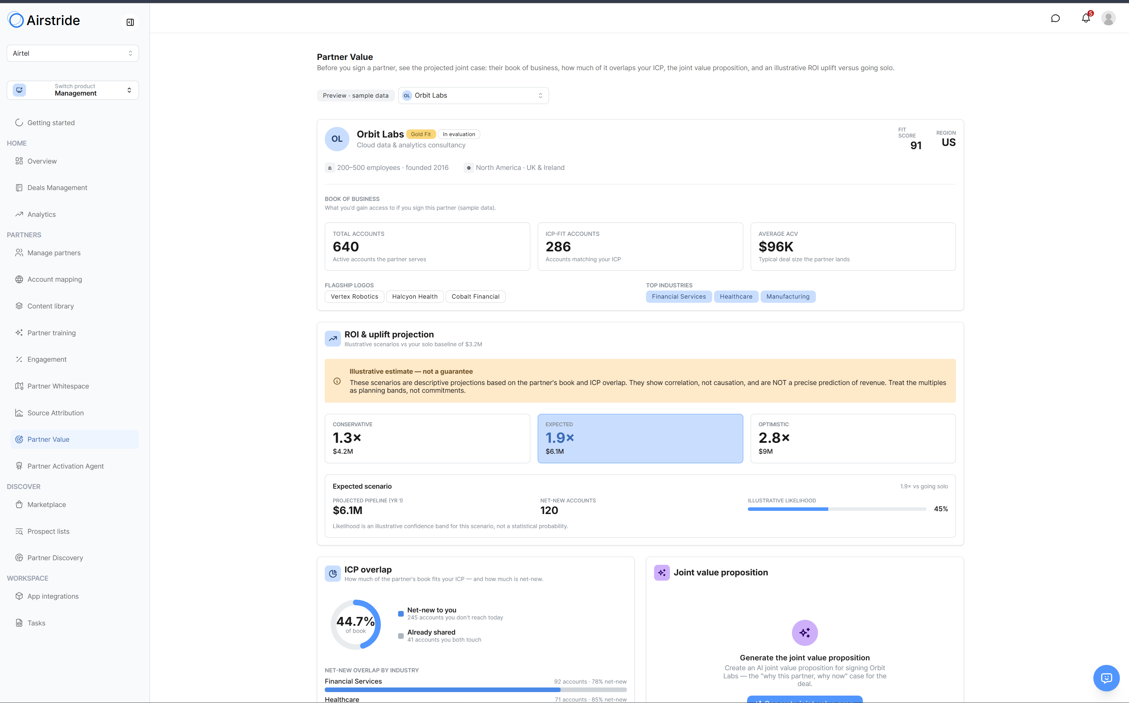Click the Vertex Robotics logo chip
This screenshot has width=1129, height=703.
354,297
